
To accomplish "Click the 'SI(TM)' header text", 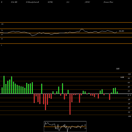I will [50, 2].
